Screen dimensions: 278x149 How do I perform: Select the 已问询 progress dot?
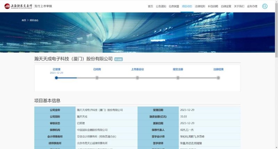point(97,78)
